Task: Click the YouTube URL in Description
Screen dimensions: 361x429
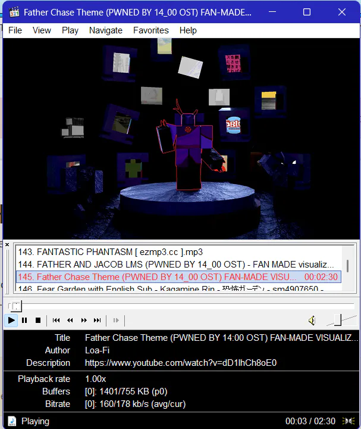Action: click(x=181, y=363)
